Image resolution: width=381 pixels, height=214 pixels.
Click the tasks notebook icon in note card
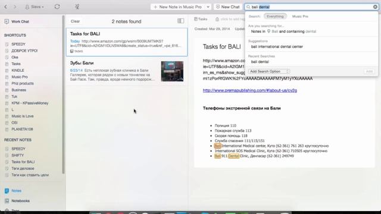(x=71, y=51)
